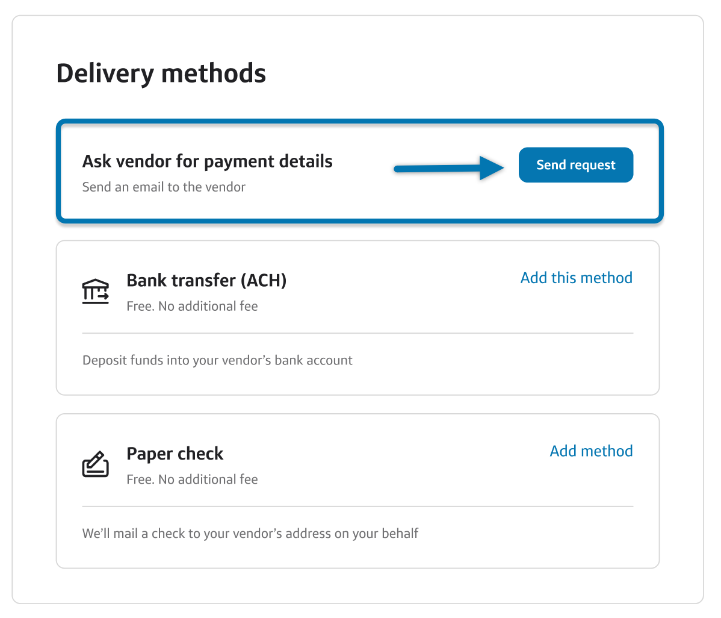Click the bank building icon

(x=96, y=292)
